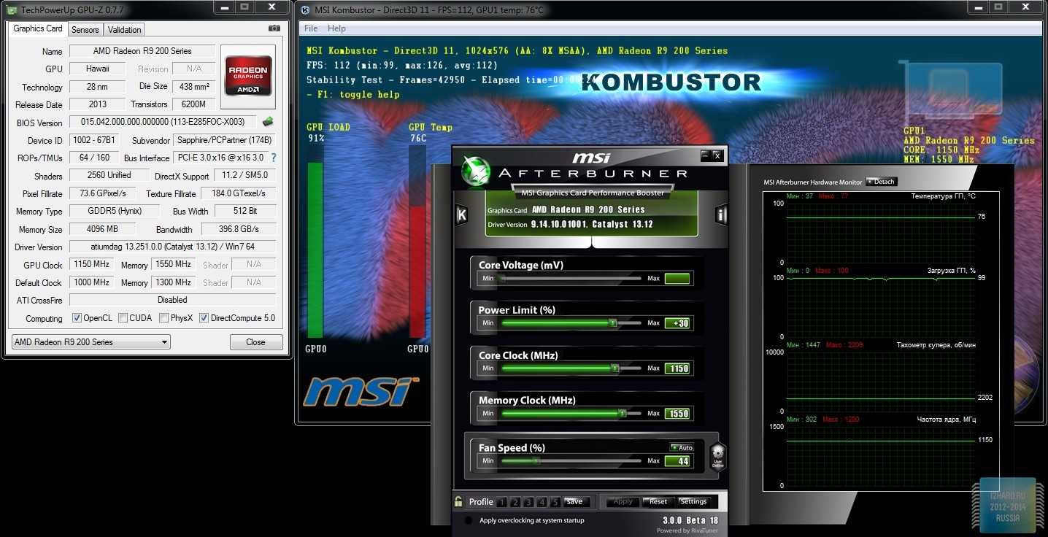Click the Radeon Graphics AMD logo

click(249, 75)
